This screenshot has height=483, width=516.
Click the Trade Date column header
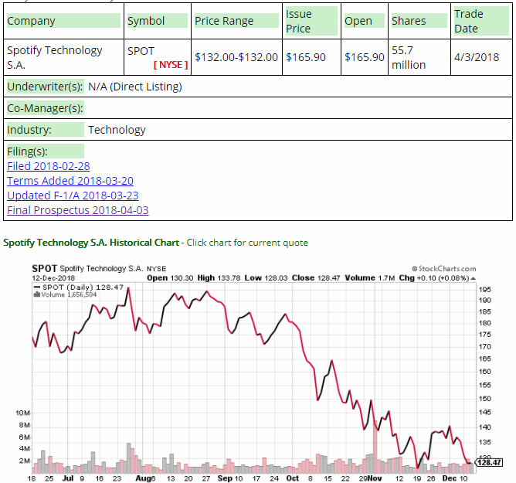pyautogui.click(x=481, y=21)
